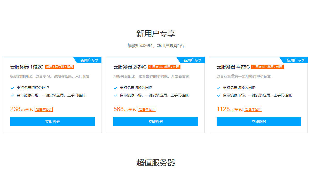Click description 适合业务量有一定规模的中小企业
Image resolution: width=316 pixels, height=175 pixels.
pyautogui.click(x=244, y=77)
